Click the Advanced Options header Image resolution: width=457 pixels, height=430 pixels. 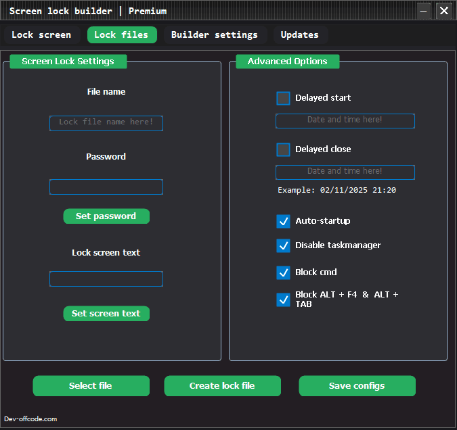click(x=287, y=62)
